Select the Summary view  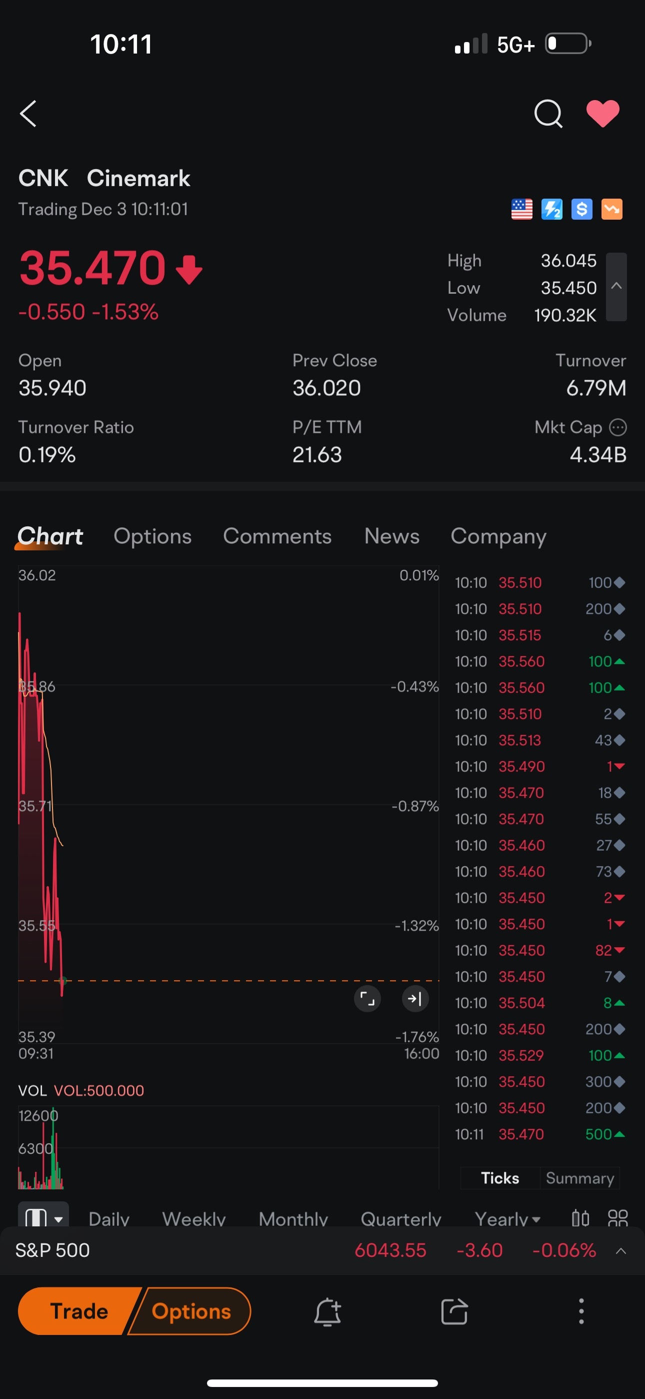click(580, 1177)
